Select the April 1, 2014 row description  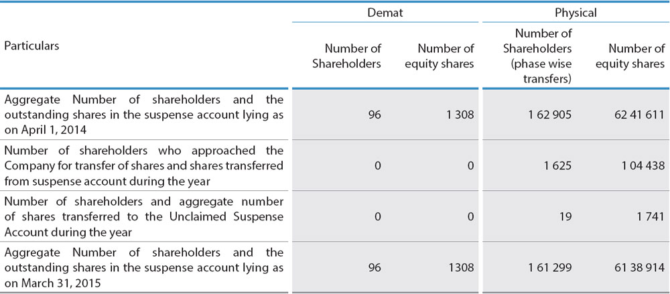[x=143, y=115]
